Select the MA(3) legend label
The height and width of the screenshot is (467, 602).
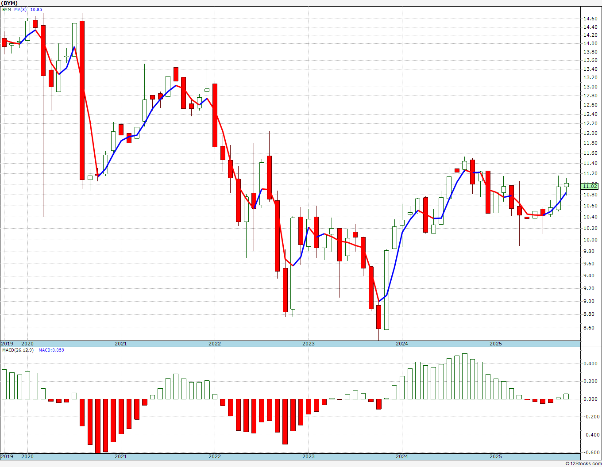tap(20, 9)
